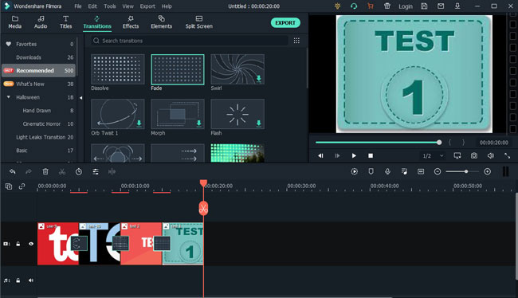The width and height of the screenshot is (518, 298).
Task: Switch to the Titles tab
Action: (x=65, y=22)
